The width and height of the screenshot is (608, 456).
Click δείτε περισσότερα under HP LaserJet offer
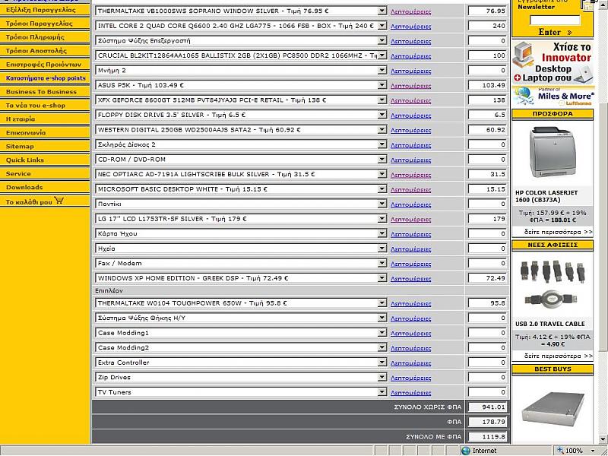558,232
